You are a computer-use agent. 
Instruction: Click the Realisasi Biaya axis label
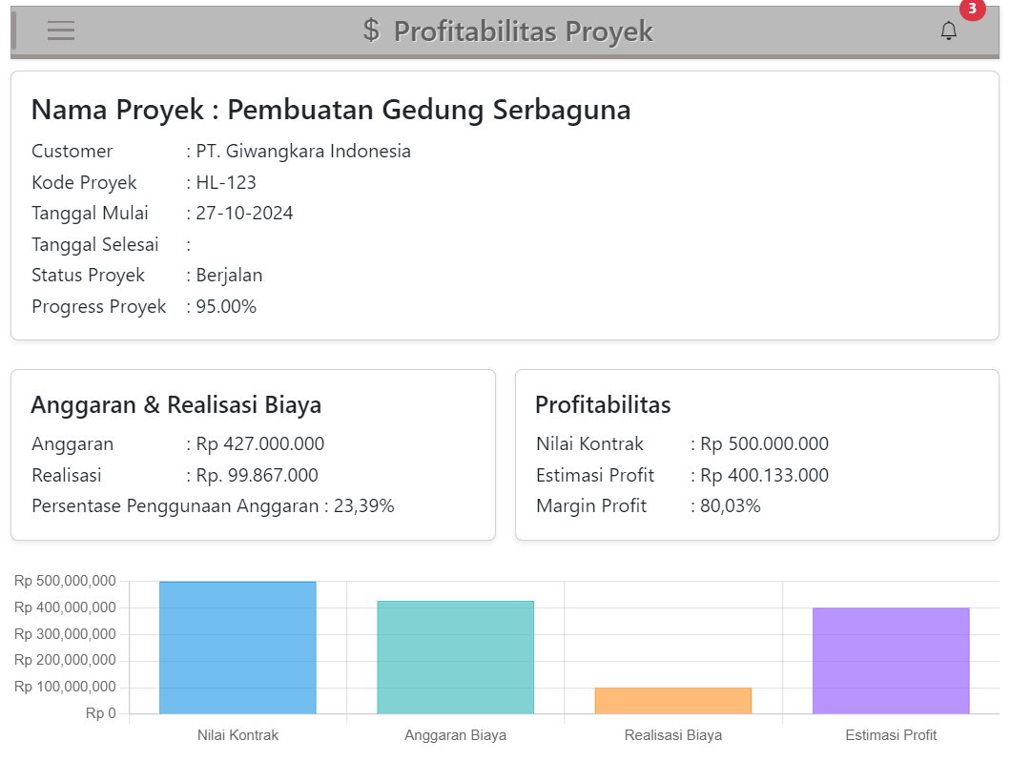coord(673,735)
